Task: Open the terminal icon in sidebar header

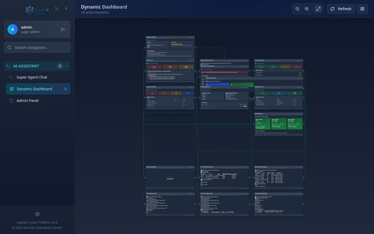Action: (x=57, y=8)
